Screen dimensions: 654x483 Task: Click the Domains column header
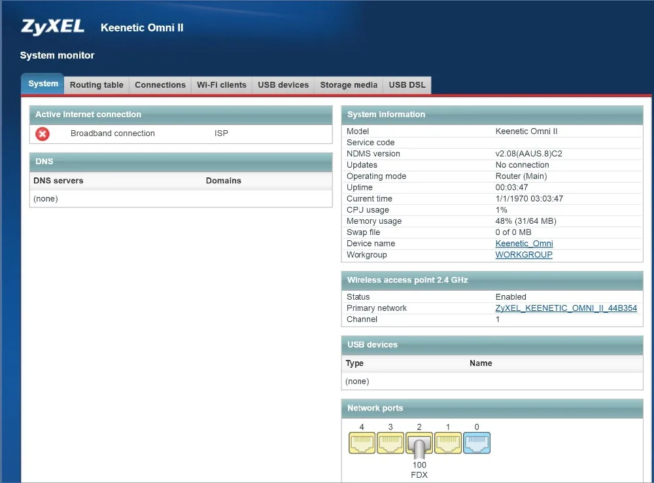pyautogui.click(x=224, y=181)
